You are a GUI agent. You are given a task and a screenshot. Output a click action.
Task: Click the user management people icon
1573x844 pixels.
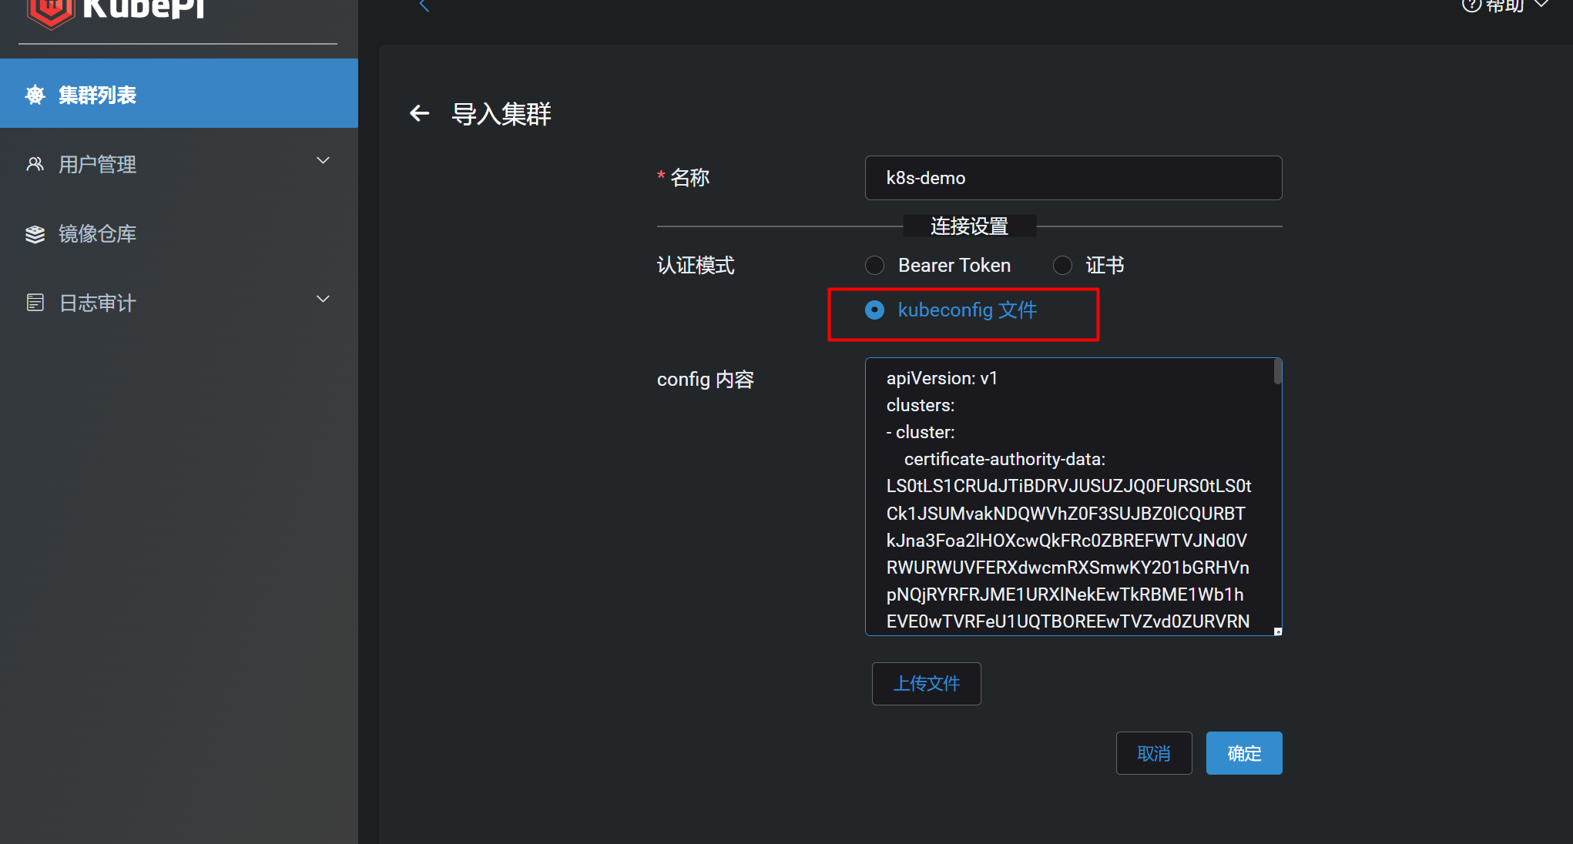[x=35, y=164]
